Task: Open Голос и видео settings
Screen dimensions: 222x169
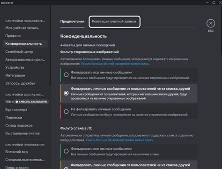Action: [x=17, y=167]
